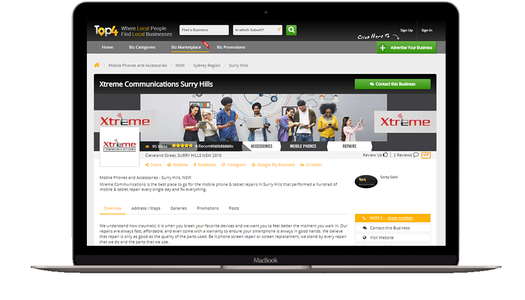This screenshot has width=525, height=300.
Task: Click the Share link
Action: (x=153, y=165)
